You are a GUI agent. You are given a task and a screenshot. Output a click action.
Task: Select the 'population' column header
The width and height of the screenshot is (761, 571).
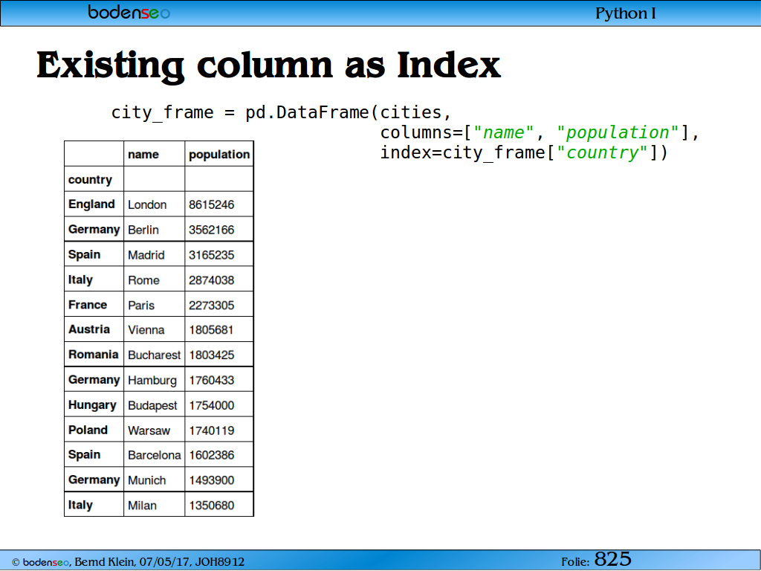pyautogui.click(x=219, y=155)
